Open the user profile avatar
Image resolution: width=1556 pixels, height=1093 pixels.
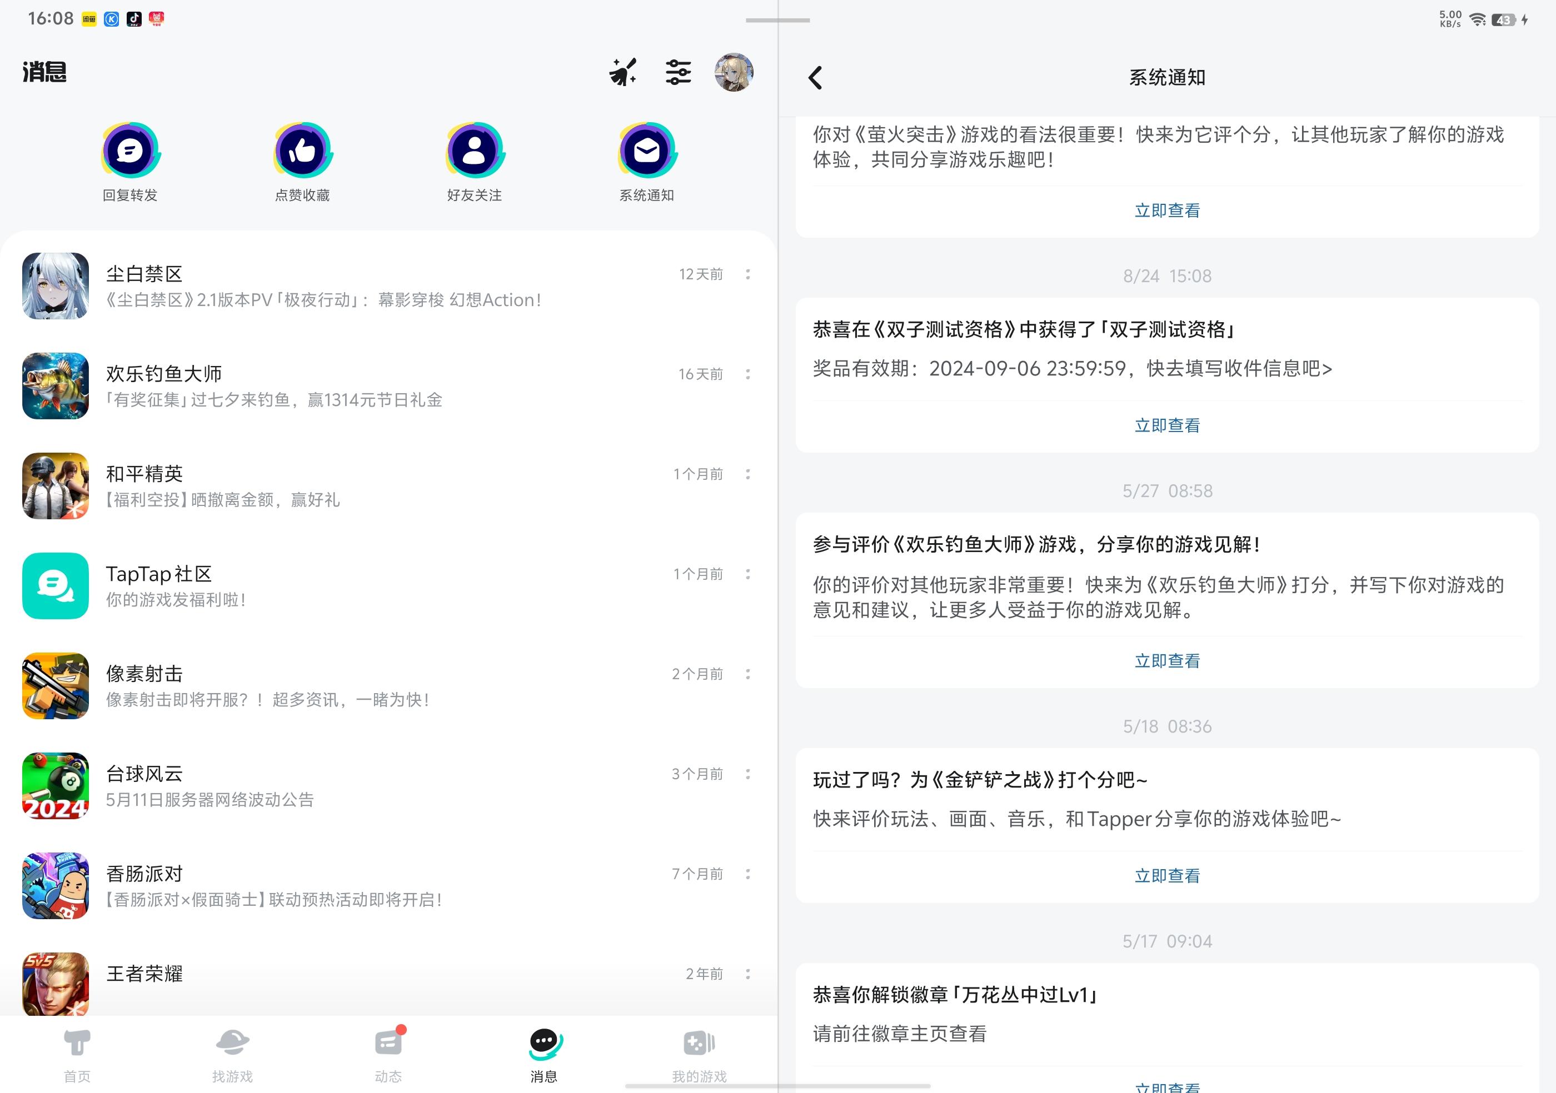(734, 72)
